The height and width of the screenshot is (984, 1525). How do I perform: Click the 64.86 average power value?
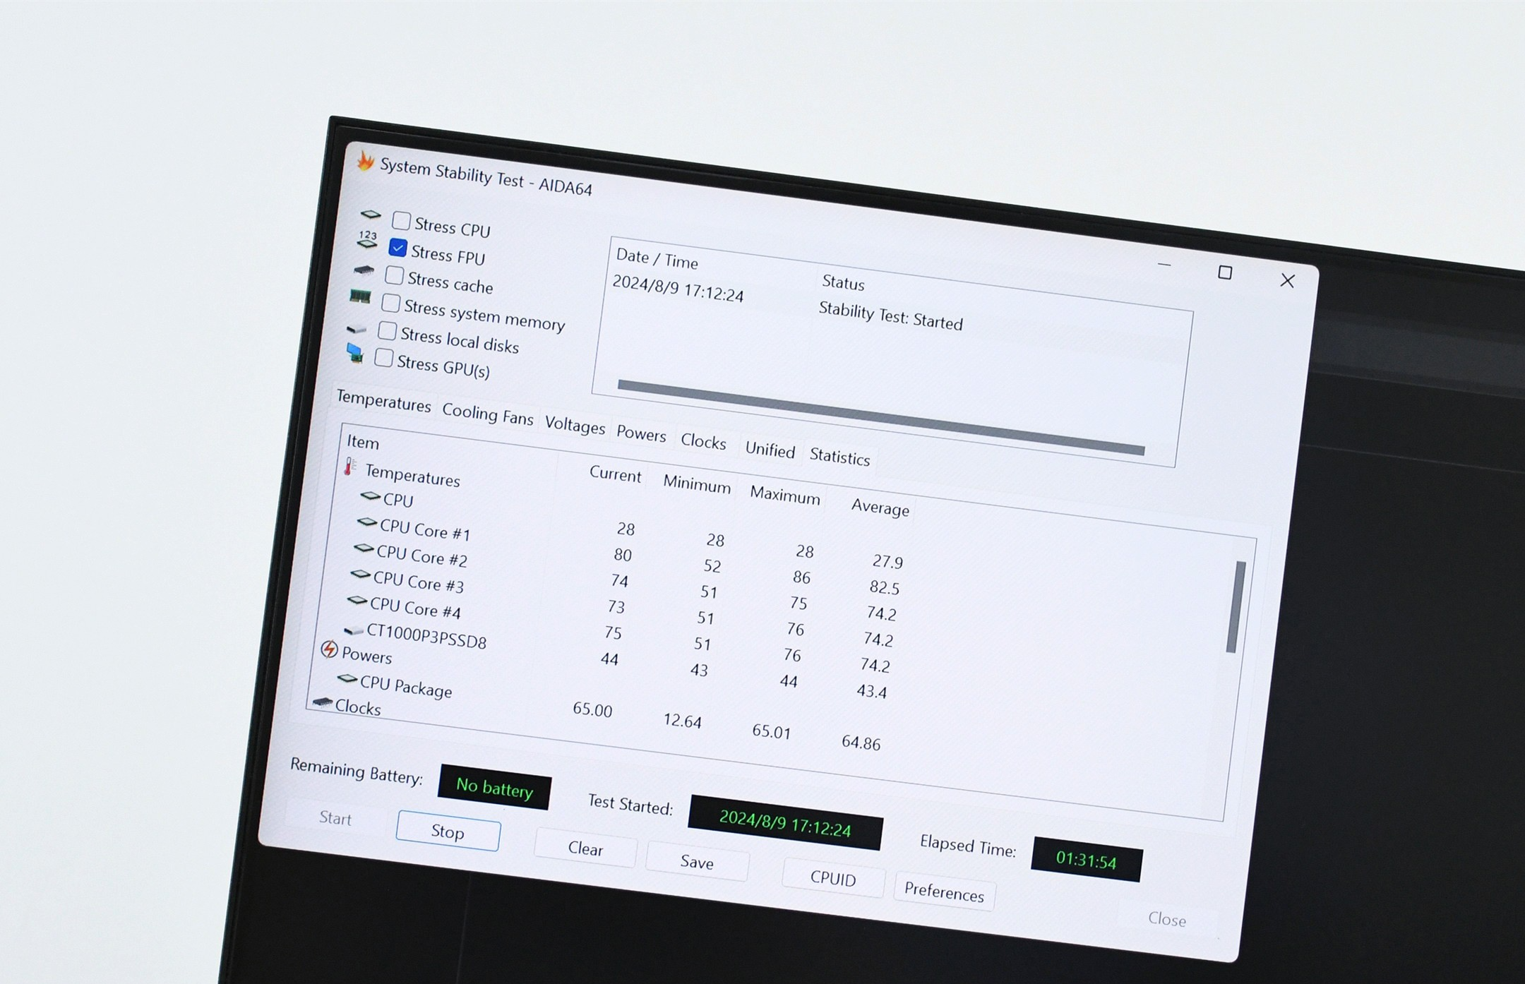pos(861,742)
